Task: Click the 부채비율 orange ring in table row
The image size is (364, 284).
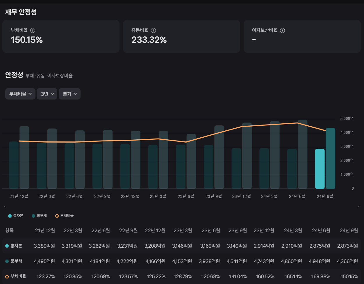Action: [7, 276]
